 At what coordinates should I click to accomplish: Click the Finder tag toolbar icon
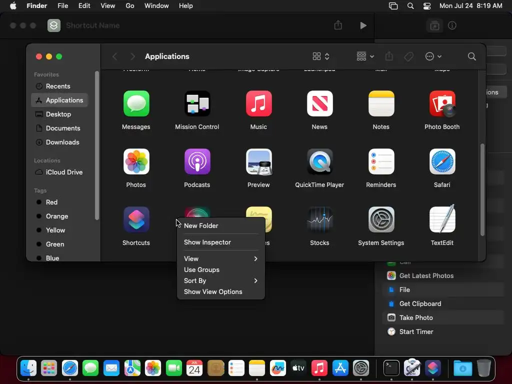(x=408, y=56)
